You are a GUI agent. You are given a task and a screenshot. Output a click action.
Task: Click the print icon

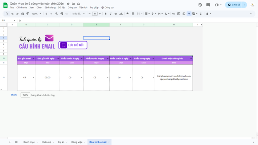[x=22, y=14]
